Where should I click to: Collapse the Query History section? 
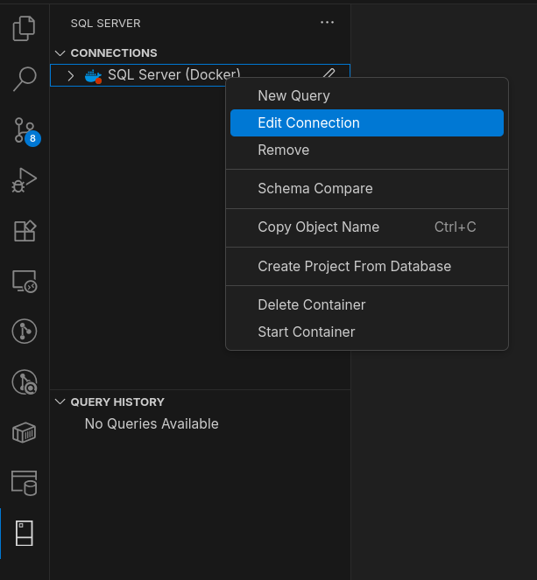(60, 402)
